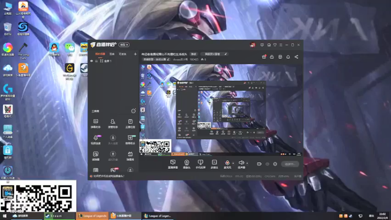Add a Multimedia source in streaming app

click(214, 164)
